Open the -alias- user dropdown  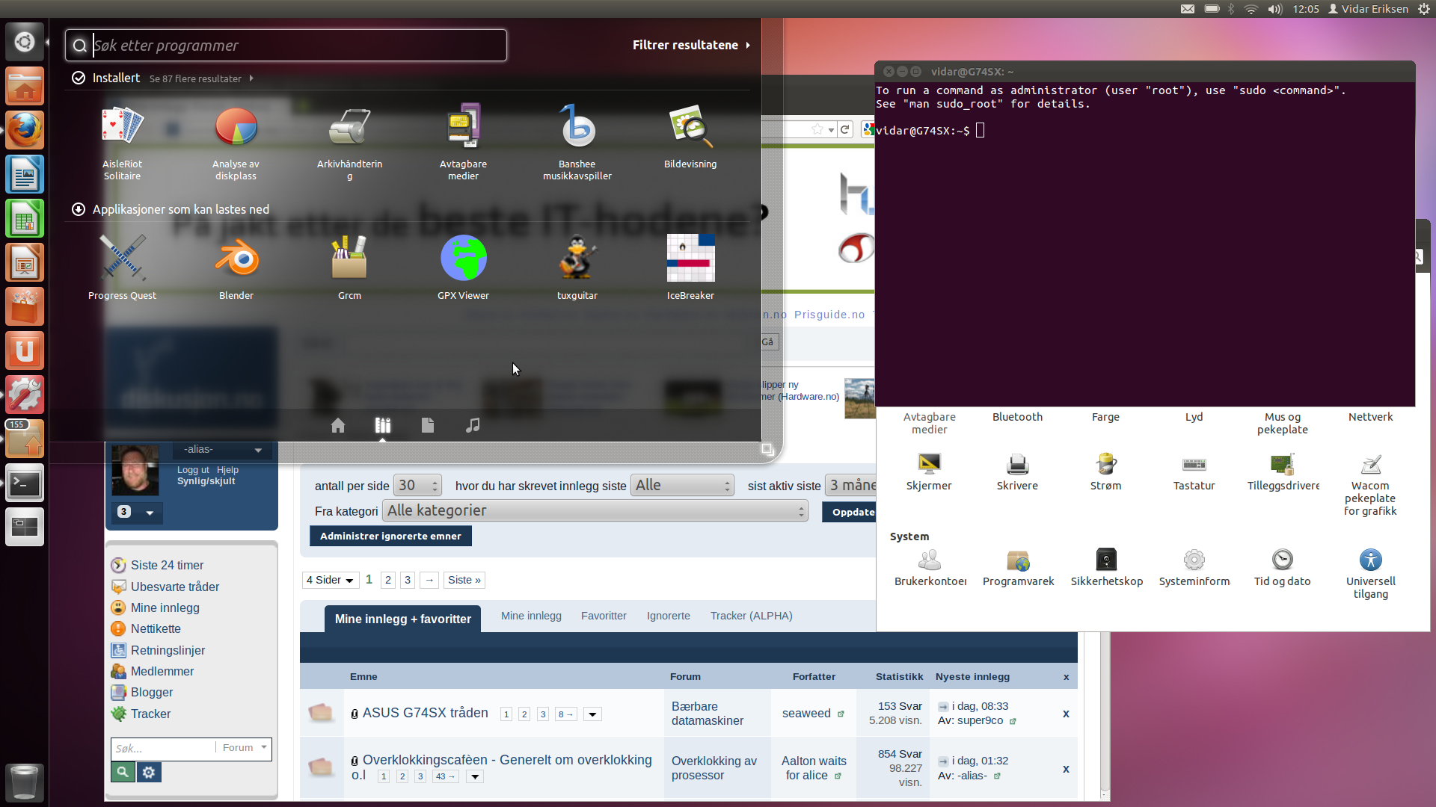[x=223, y=449]
